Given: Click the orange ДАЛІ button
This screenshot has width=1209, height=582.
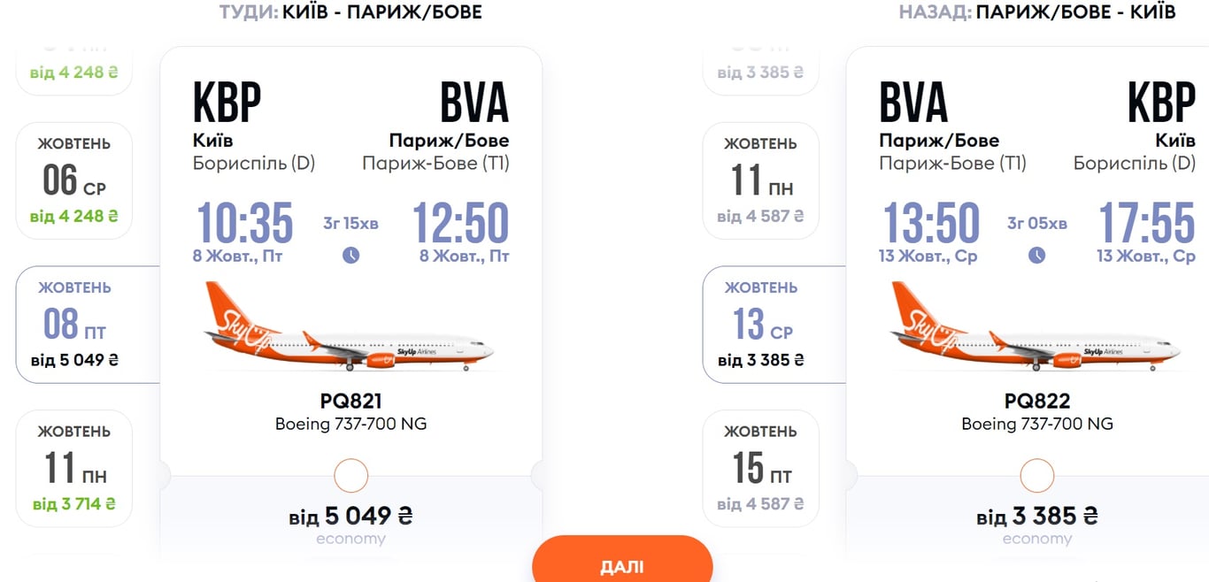Looking at the screenshot, I should click(x=622, y=564).
